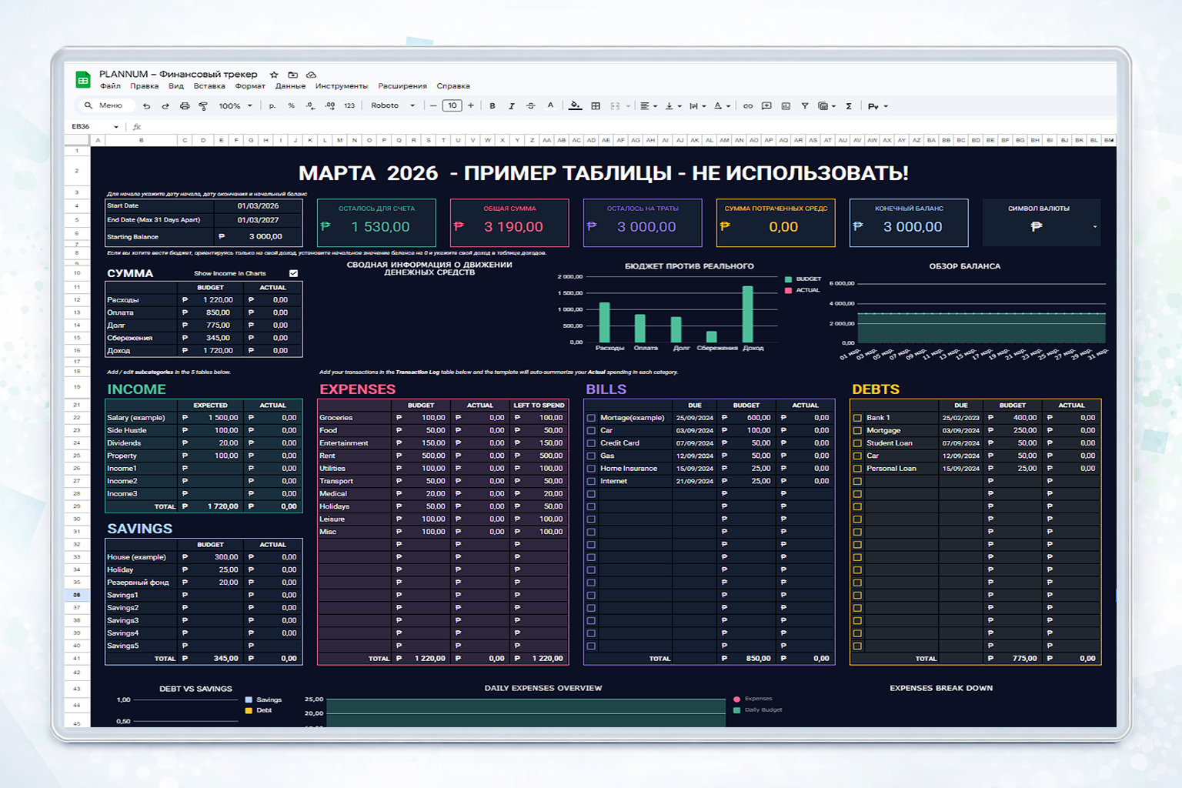Click the print icon
Screen dimensions: 1182x788
[x=185, y=105]
